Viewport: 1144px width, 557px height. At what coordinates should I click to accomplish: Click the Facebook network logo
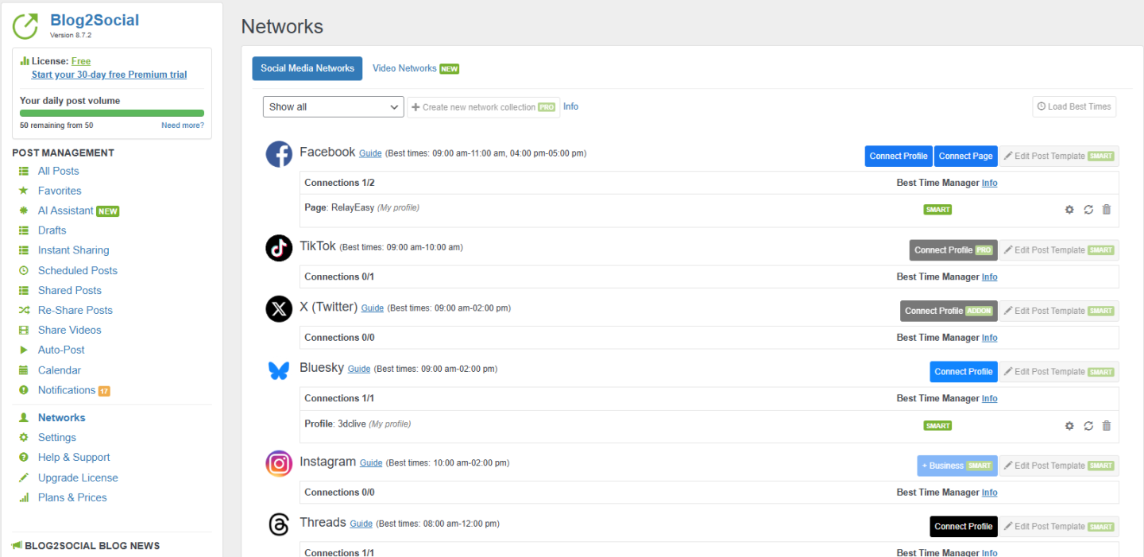pyautogui.click(x=279, y=154)
